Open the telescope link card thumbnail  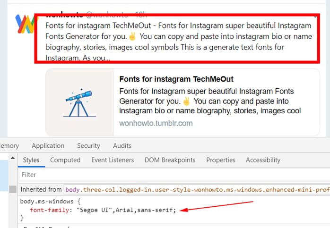pos(79,102)
